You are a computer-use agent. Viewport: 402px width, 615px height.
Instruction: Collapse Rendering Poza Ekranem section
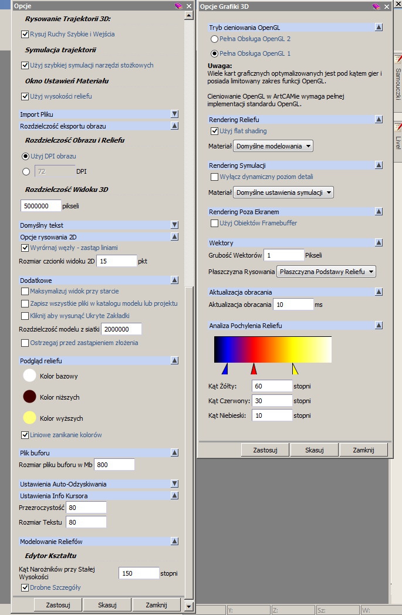tap(379, 211)
